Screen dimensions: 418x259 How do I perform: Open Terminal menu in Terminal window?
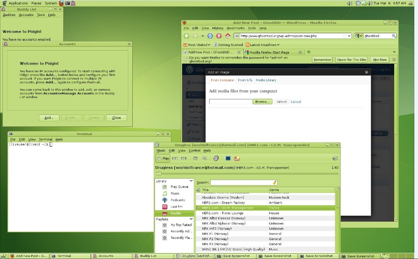click(46, 139)
